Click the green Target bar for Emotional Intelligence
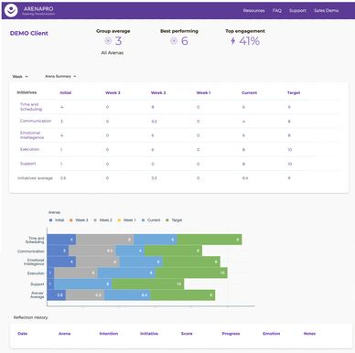Viewport: 355px width, 353px height. pyautogui.click(x=191, y=262)
